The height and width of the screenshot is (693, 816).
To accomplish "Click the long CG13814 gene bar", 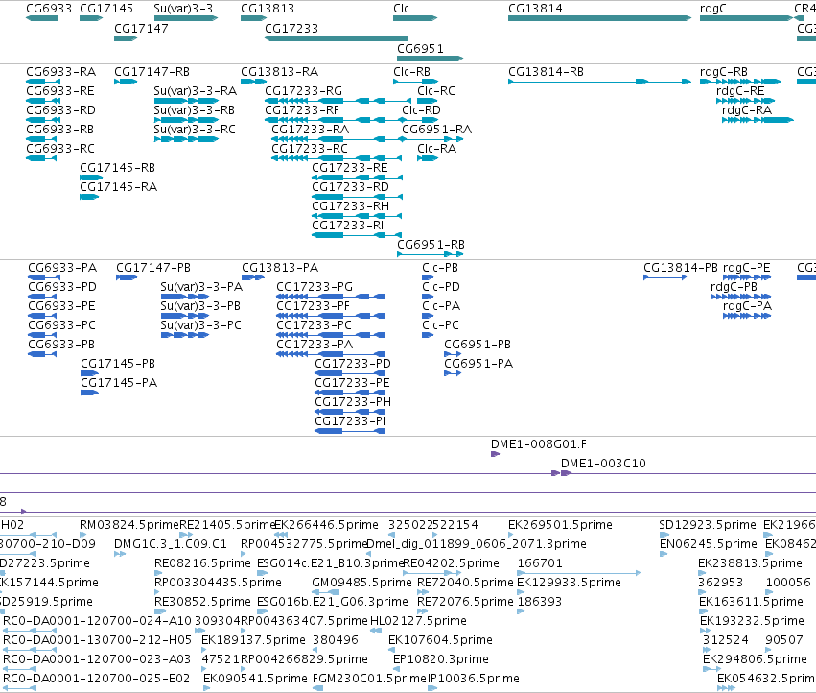I will pos(599,18).
